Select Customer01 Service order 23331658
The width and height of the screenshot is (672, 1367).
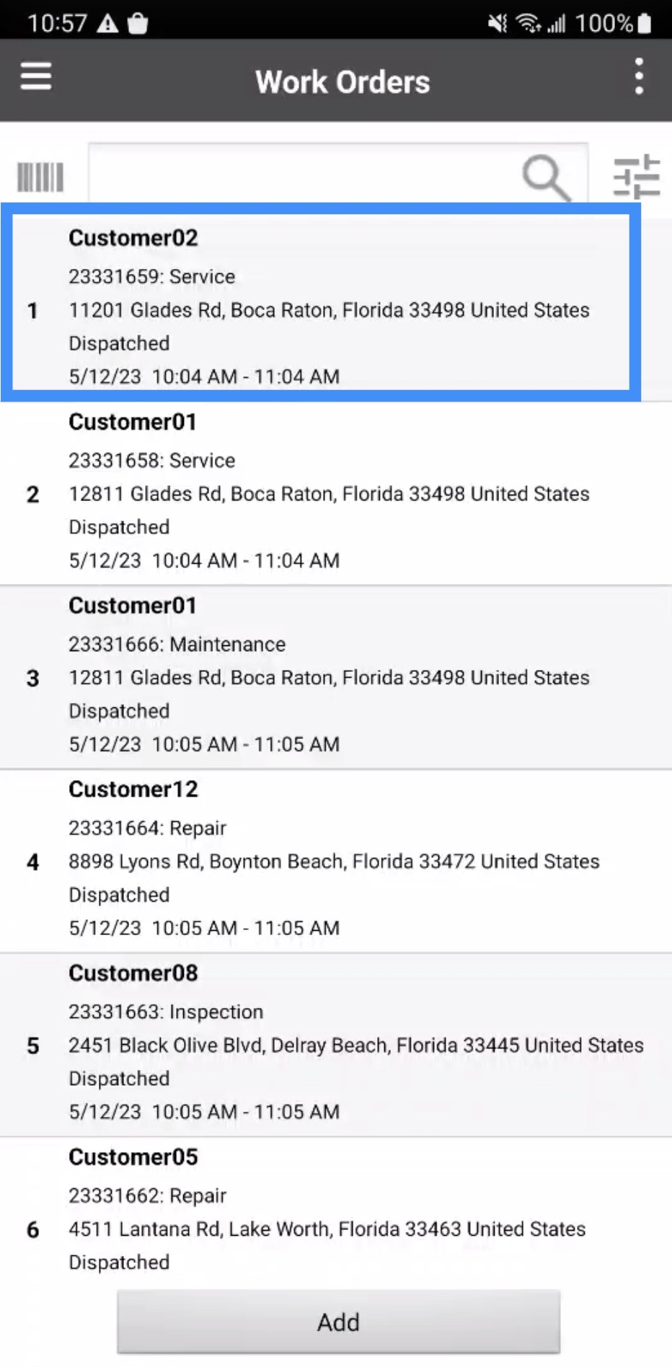[329, 493]
